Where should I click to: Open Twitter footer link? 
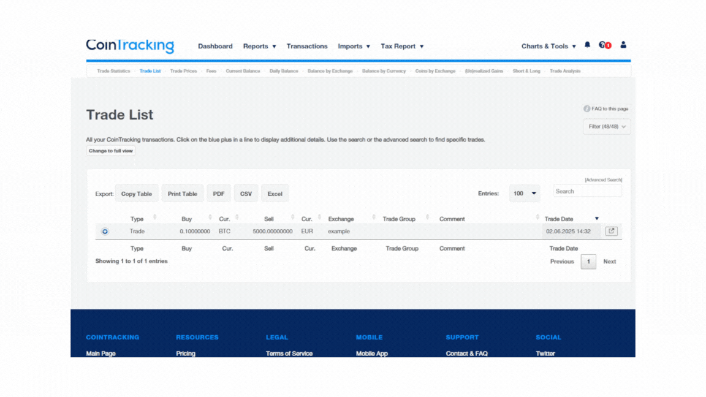tap(545, 354)
